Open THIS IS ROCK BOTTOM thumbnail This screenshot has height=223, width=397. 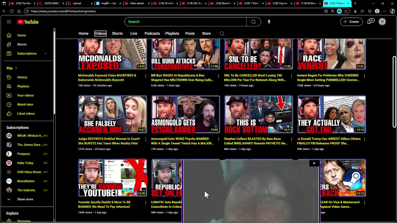tap(258, 114)
